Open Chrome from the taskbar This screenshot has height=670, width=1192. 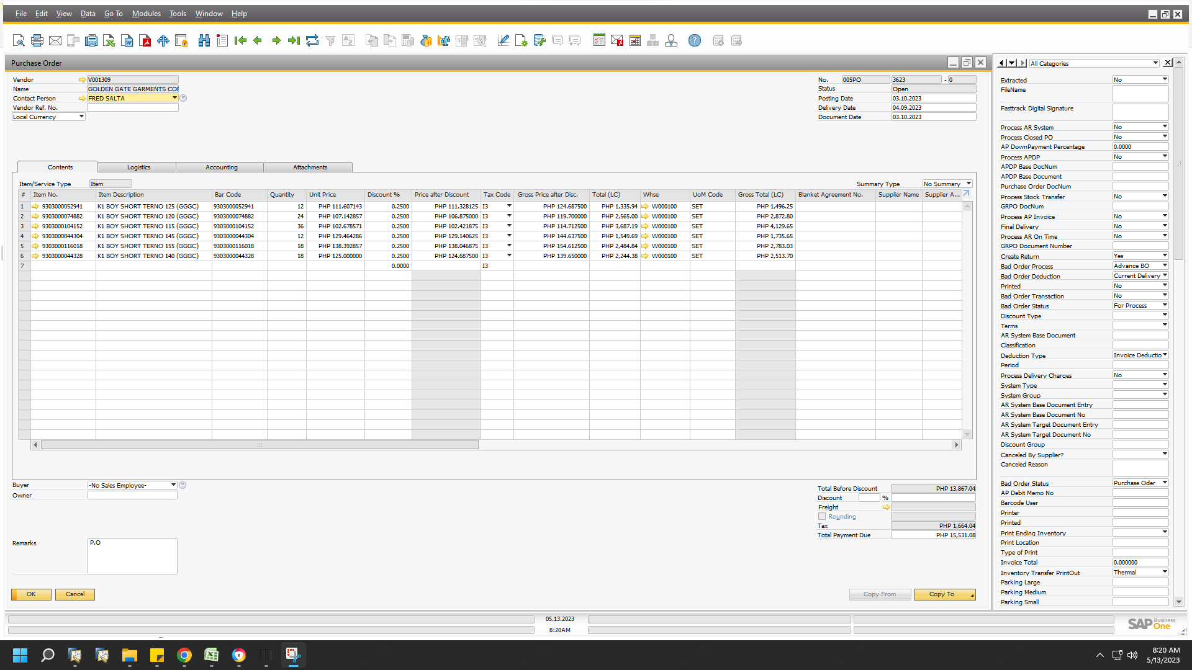pos(184,655)
